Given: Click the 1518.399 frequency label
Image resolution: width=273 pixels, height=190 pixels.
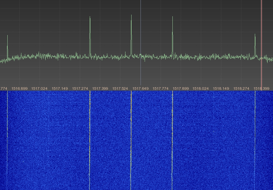Looking at the screenshot, I should 261,88.
